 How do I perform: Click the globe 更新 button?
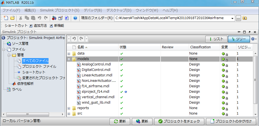(142, 121)
